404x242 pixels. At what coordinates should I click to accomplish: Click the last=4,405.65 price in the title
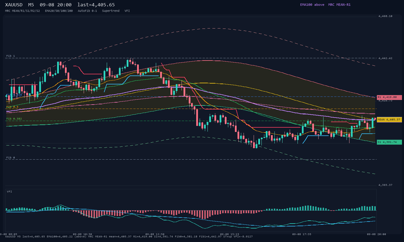pos(96,5)
